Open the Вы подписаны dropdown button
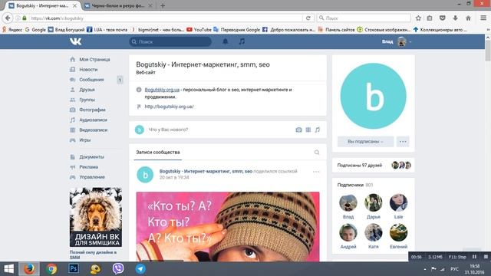The height and width of the screenshot is (276, 491). pyautogui.click(x=365, y=141)
